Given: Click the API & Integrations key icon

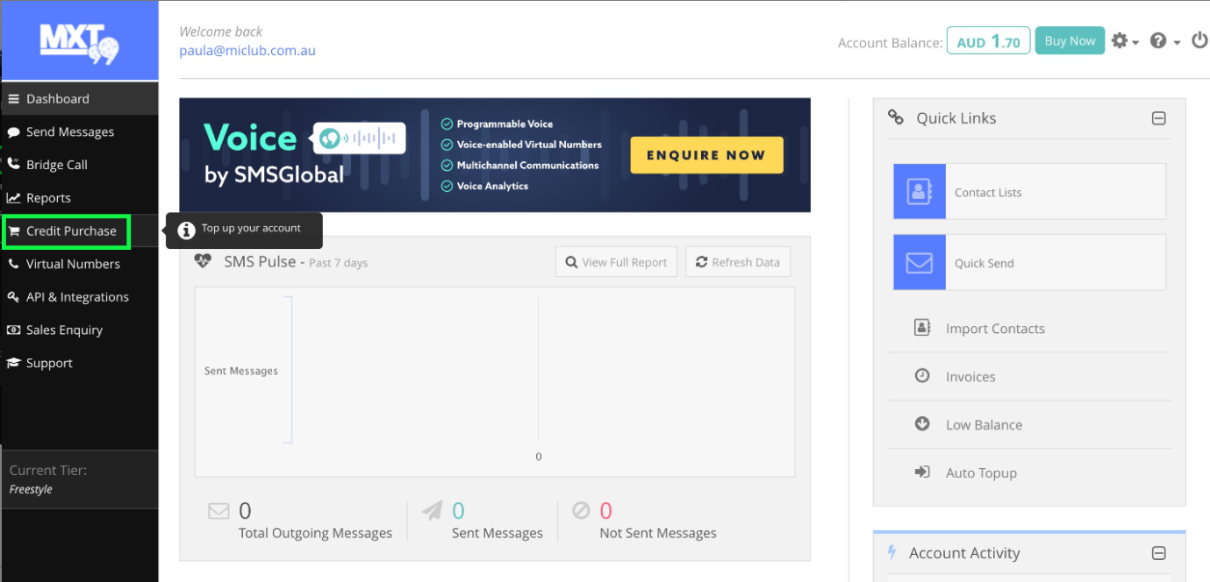Looking at the screenshot, I should 13,297.
